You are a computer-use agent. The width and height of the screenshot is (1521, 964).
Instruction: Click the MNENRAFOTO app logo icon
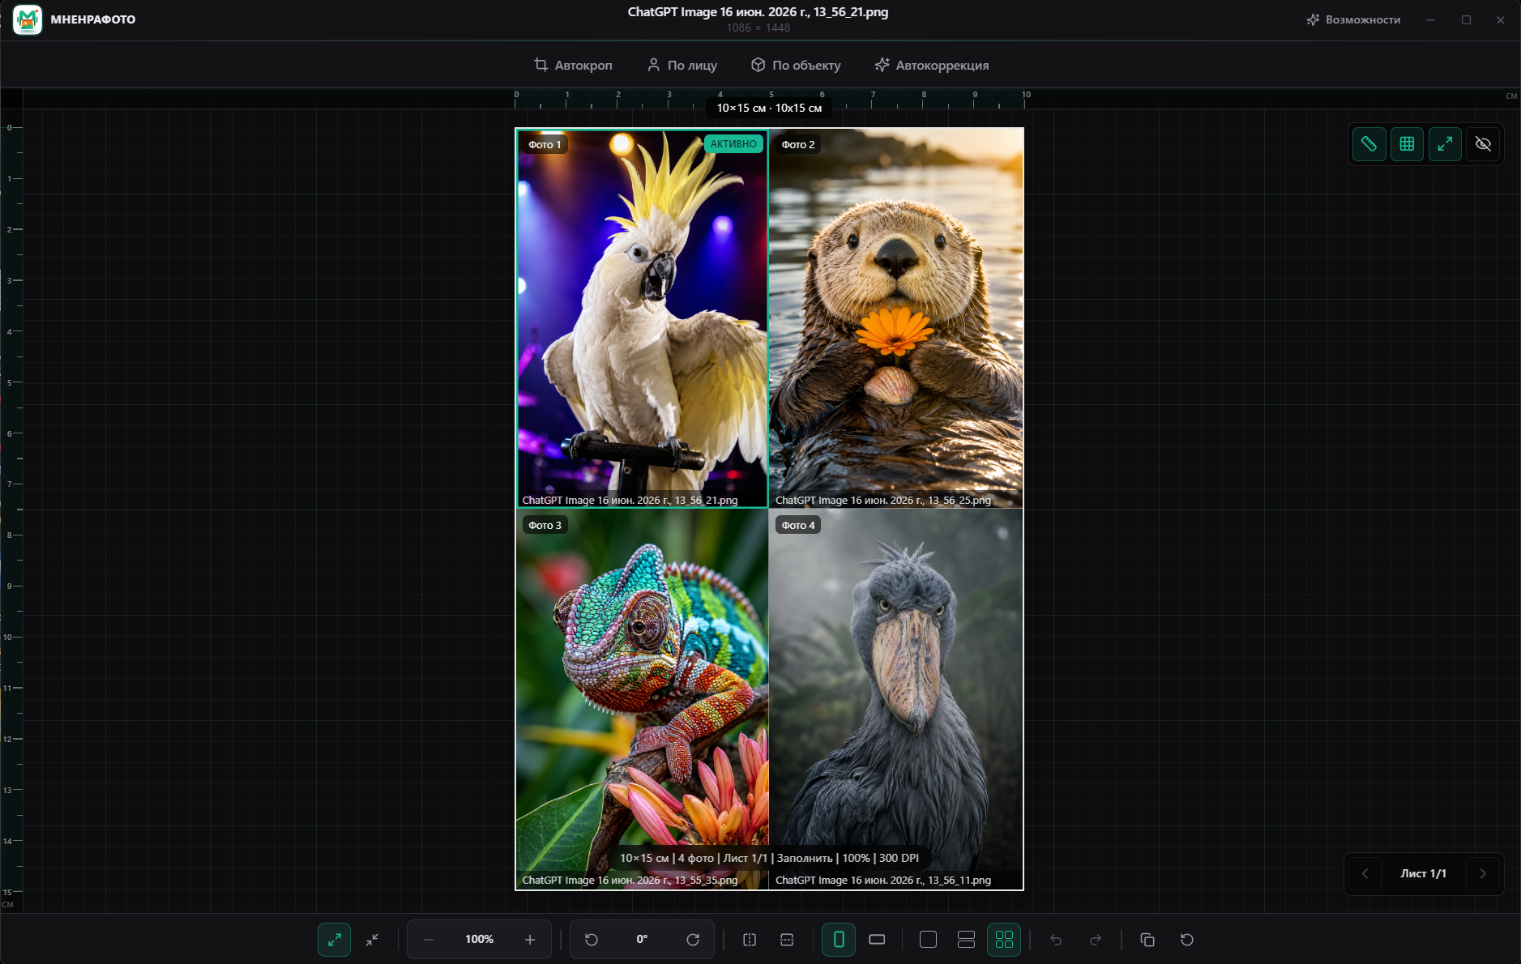28,19
